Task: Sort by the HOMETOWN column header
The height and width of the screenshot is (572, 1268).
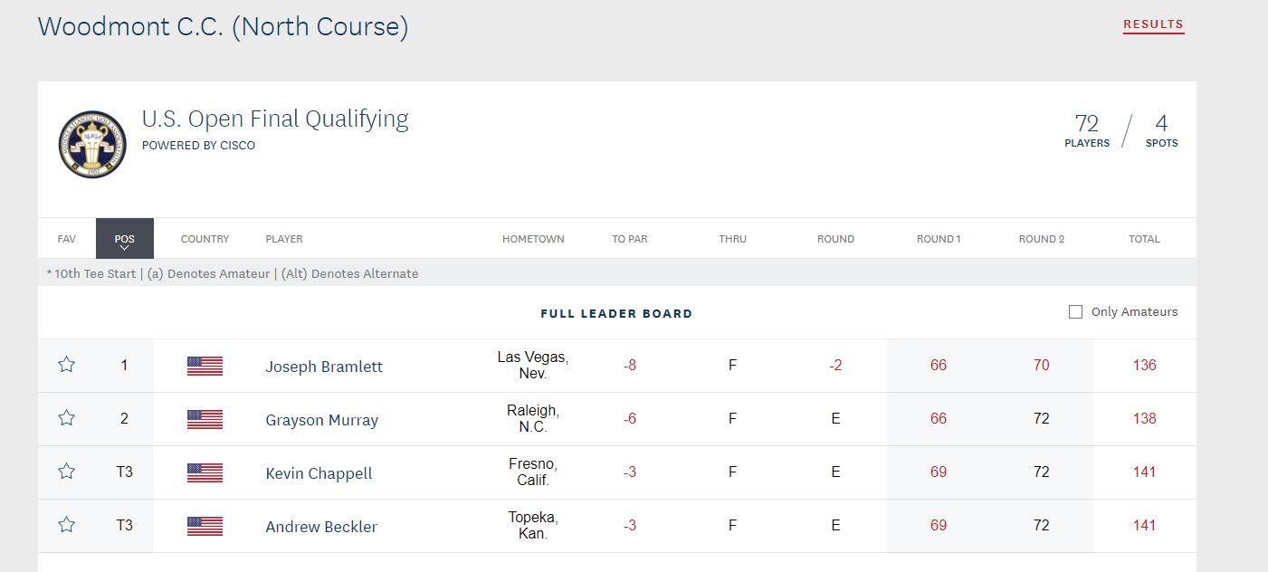Action: pyautogui.click(x=533, y=239)
